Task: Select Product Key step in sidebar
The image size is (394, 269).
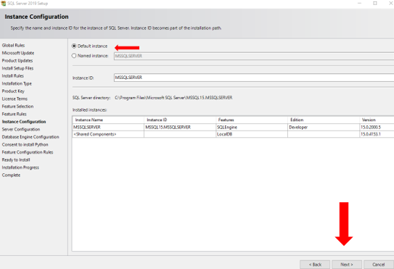Action: tap(13, 91)
